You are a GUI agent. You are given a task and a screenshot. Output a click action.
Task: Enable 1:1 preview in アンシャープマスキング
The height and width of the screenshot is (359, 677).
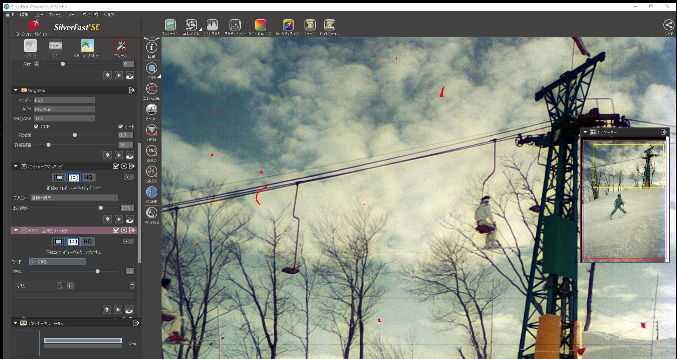(74, 177)
